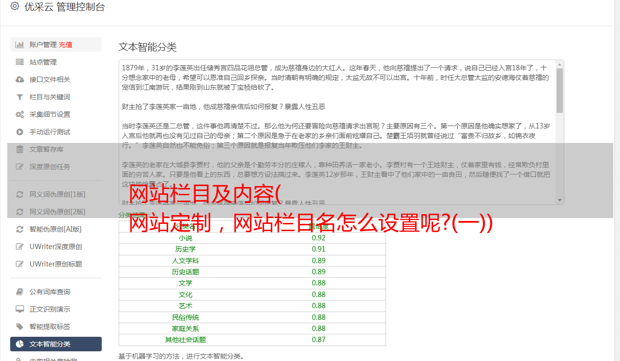The height and width of the screenshot is (361, 620).
Task: Select UWriter深度原创 in the sidebar
Action: click(55, 247)
